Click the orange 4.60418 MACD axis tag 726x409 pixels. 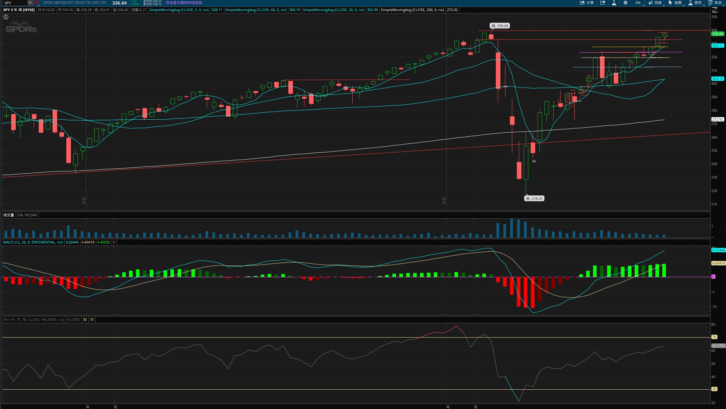(x=718, y=263)
